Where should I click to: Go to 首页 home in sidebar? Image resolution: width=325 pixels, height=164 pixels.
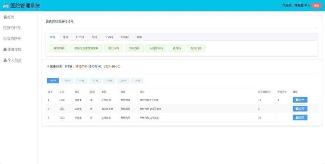9,17
